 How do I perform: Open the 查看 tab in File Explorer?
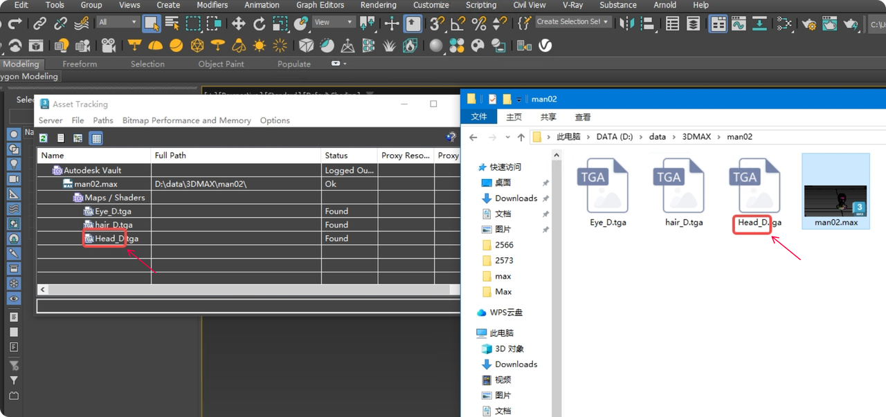(x=583, y=118)
